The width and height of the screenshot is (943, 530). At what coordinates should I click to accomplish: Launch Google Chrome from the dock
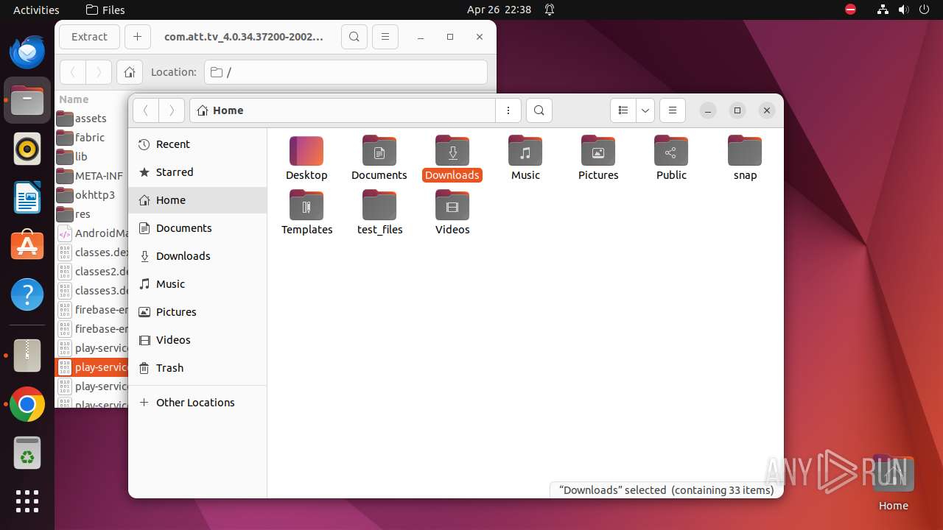[x=27, y=404]
